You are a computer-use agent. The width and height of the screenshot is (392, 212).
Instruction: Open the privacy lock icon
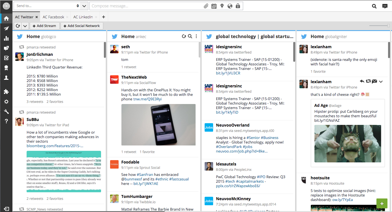point(238,6)
